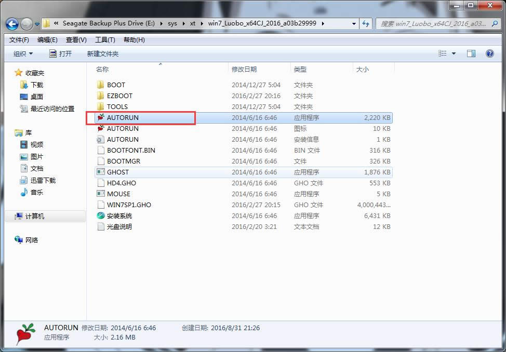Click the 新建文件夹 button
This screenshot has width=506, height=352.
pos(102,53)
